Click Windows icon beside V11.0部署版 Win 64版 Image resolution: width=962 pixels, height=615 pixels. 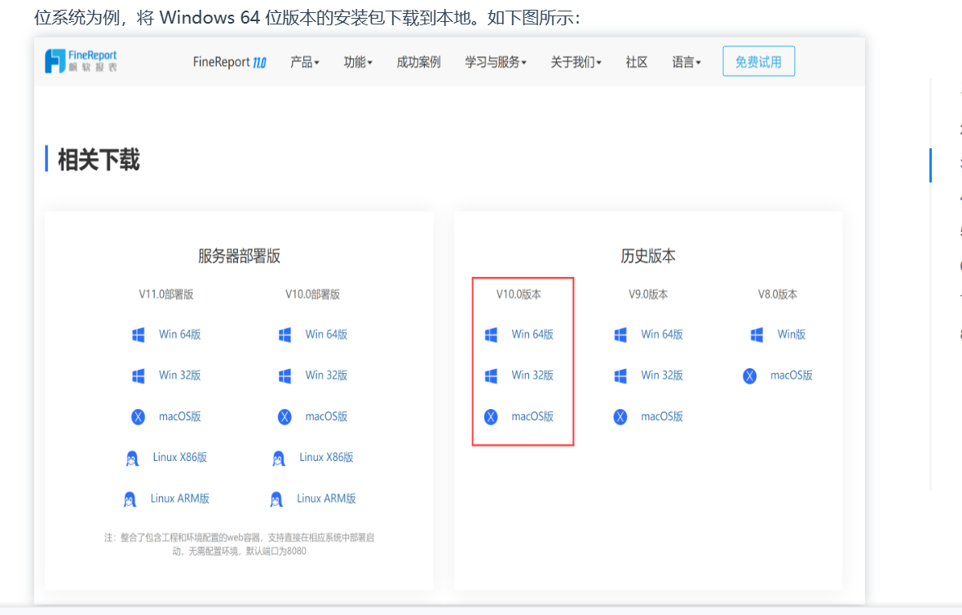click(x=138, y=335)
